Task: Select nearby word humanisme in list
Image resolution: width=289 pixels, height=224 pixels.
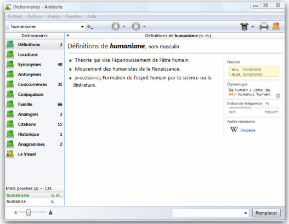Action: click(x=35, y=196)
